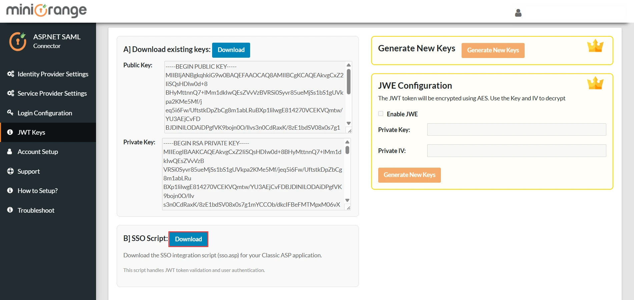Click the ASP.NET SAML Connector logo icon
The image size is (634, 300).
18,41
